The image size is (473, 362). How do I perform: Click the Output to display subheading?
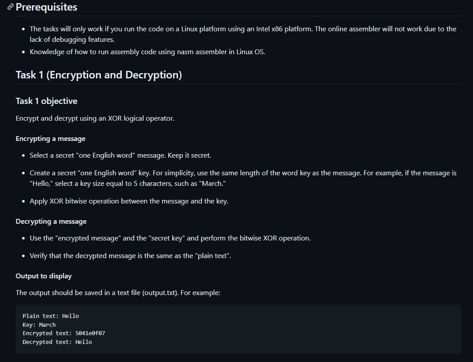tap(44, 276)
